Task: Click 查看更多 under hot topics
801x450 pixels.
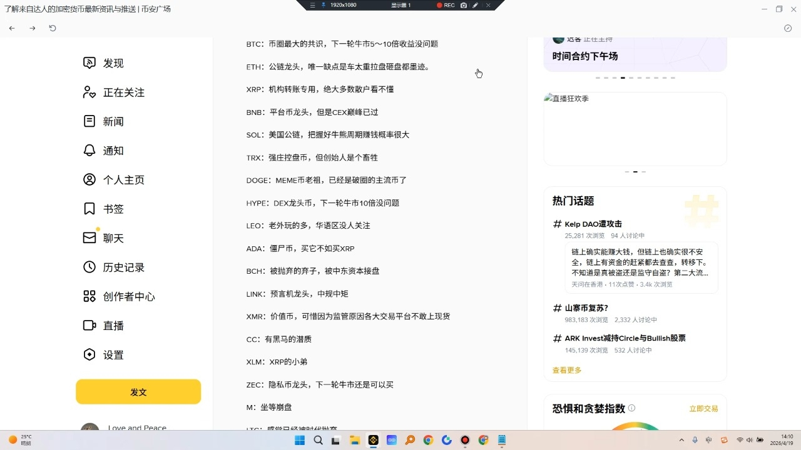Action: 567,370
